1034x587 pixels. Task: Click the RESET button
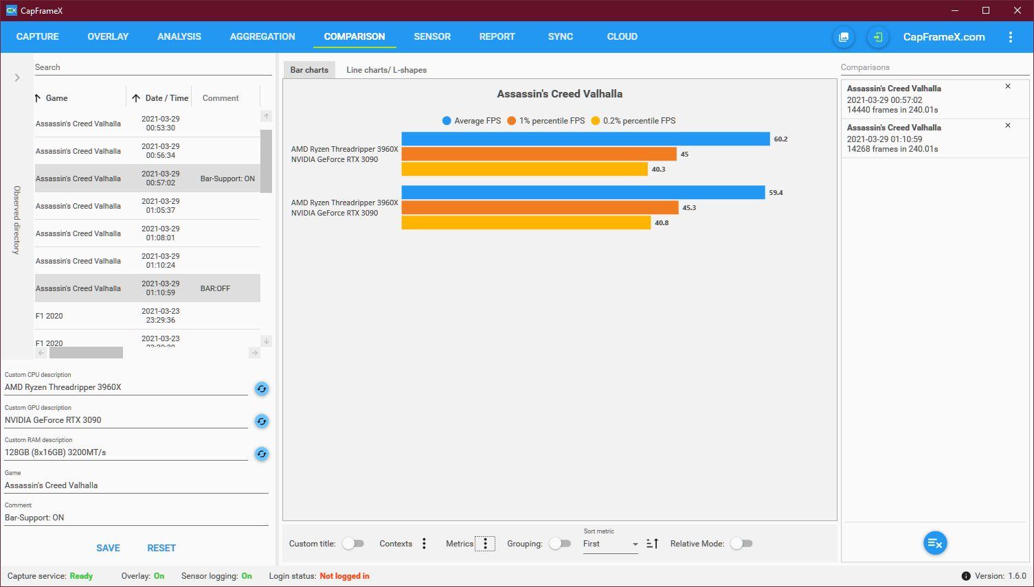(x=161, y=548)
